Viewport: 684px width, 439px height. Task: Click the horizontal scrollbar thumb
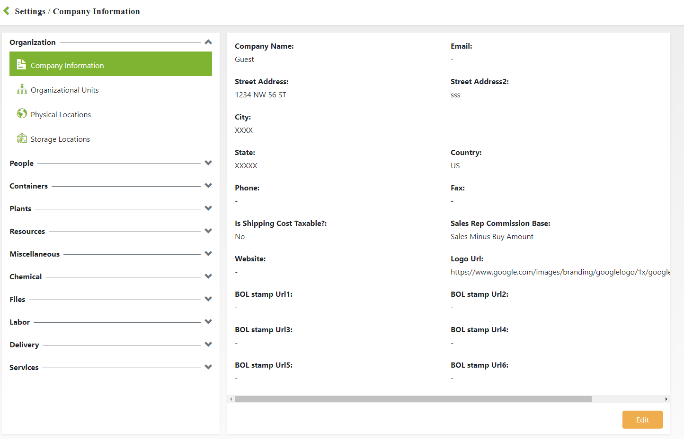413,399
